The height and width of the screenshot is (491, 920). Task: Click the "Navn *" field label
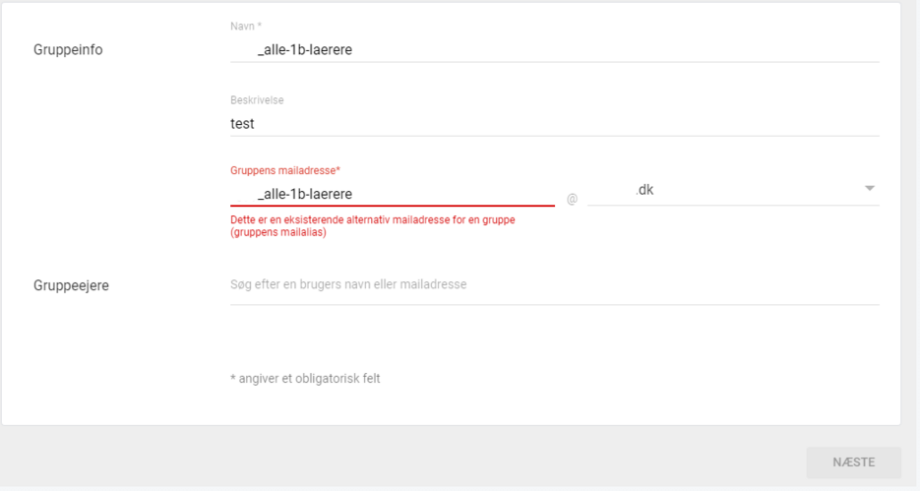tap(245, 26)
